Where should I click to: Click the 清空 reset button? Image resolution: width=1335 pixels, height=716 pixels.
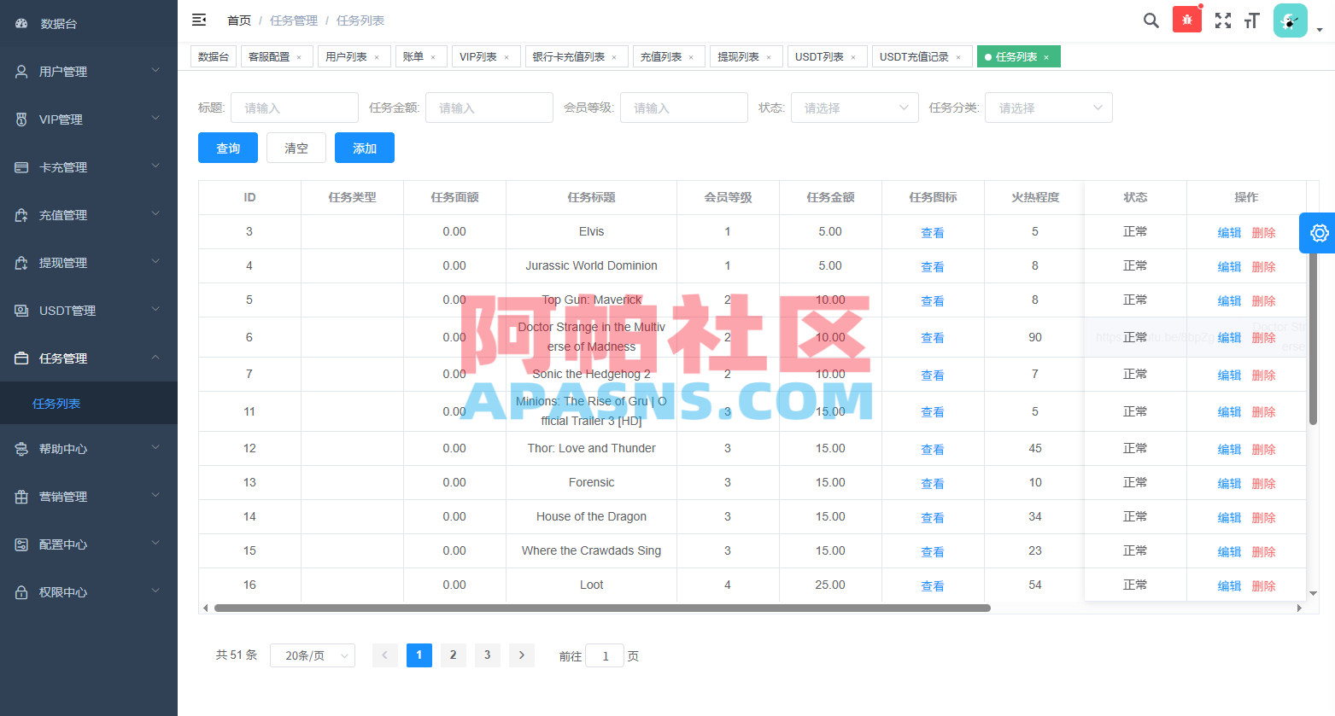tap(296, 148)
